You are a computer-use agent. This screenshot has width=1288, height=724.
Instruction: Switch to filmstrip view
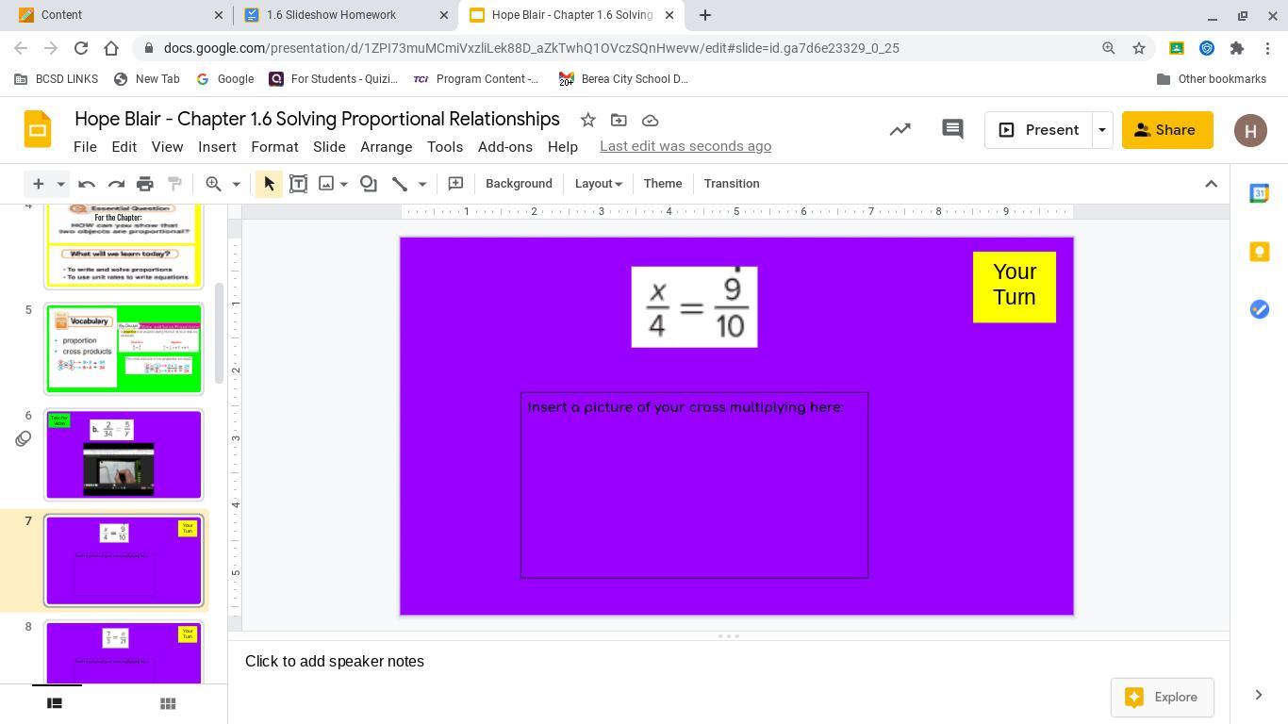coord(55,703)
